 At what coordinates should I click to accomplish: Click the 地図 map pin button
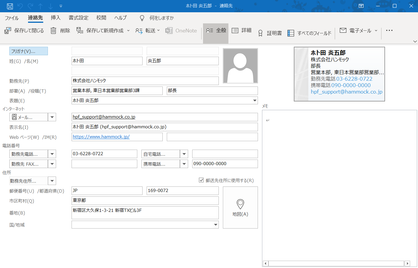[240, 208]
